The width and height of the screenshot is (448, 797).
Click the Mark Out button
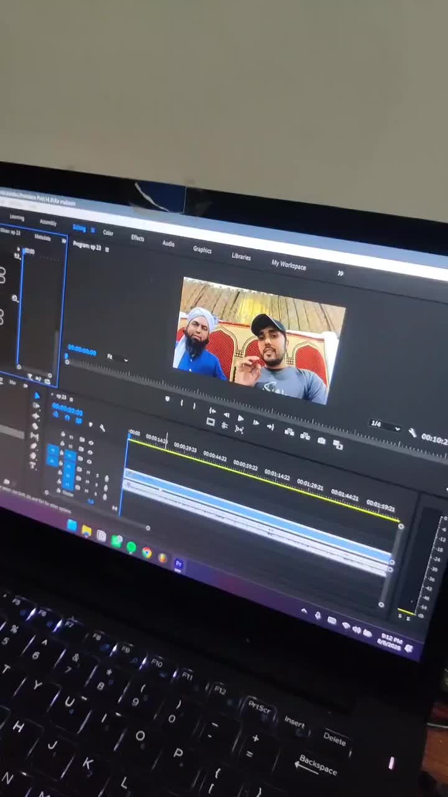pos(194,406)
